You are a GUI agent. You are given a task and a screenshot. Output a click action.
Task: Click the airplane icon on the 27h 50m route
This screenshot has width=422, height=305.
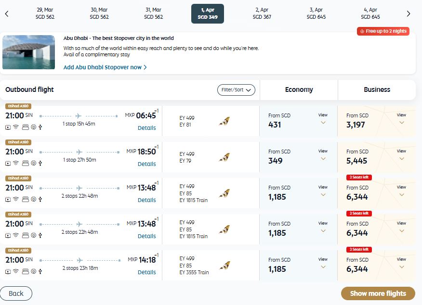[x=79, y=152]
